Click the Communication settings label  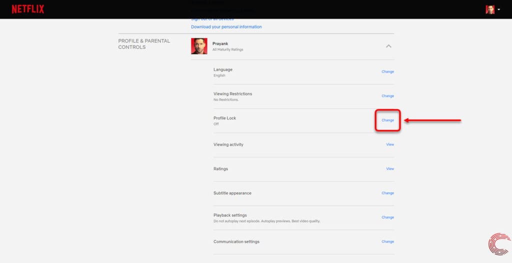point(236,242)
